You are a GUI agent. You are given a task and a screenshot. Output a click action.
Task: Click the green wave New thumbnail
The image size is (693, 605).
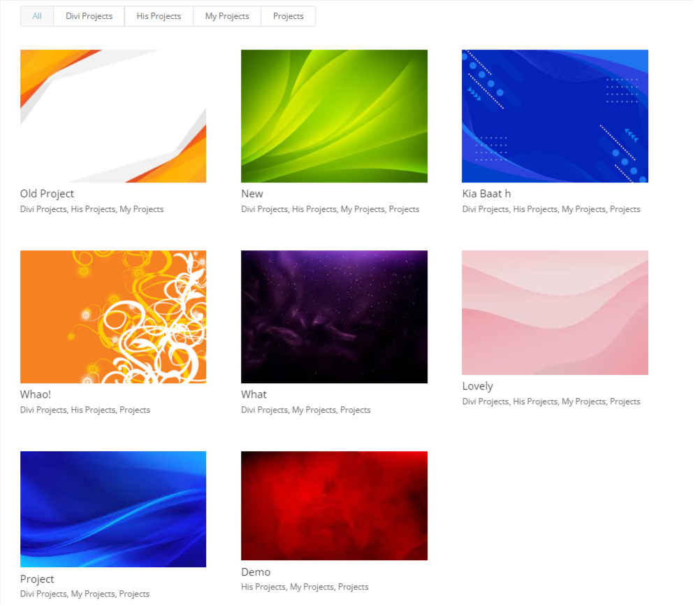(334, 116)
